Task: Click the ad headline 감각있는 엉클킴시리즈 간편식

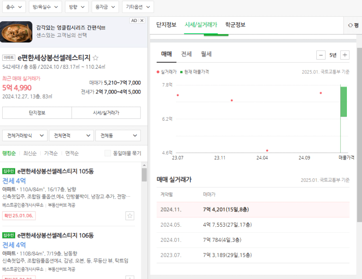Action: (x=70, y=28)
